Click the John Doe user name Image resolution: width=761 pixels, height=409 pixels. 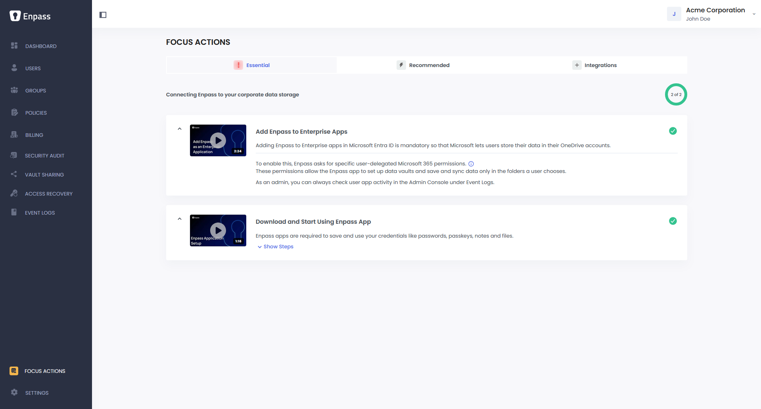(698, 19)
